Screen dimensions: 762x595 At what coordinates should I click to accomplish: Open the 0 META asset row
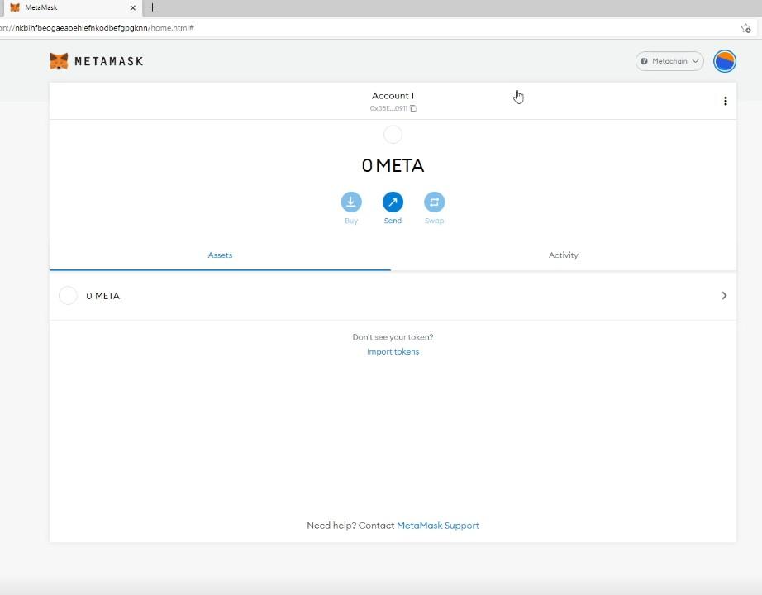click(x=393, y=296)
